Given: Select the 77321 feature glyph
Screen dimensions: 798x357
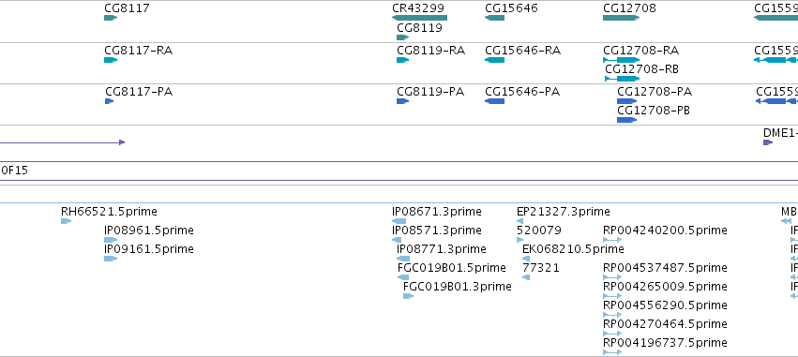Looking at the screenshot, I should 526,277.
